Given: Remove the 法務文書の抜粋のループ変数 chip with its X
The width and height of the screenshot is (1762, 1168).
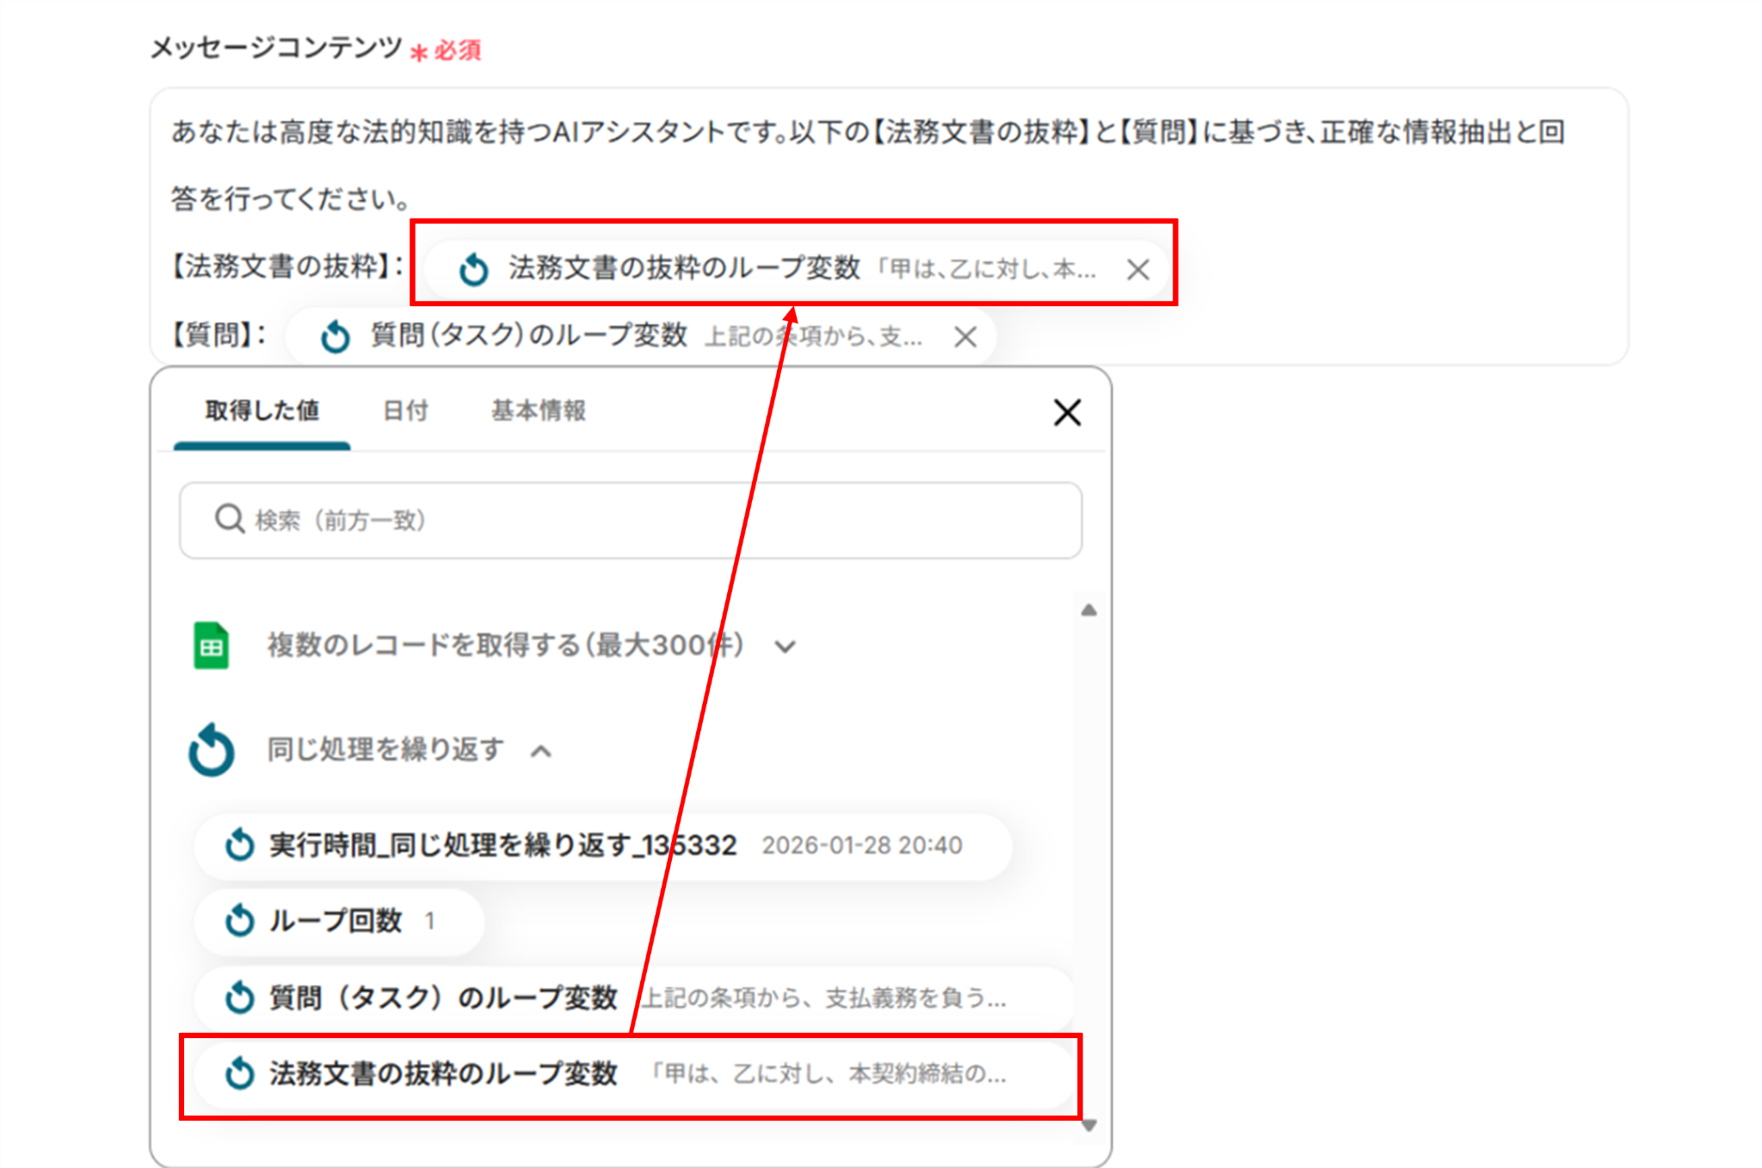Looking at the screenshot, I should [1137, 269].
